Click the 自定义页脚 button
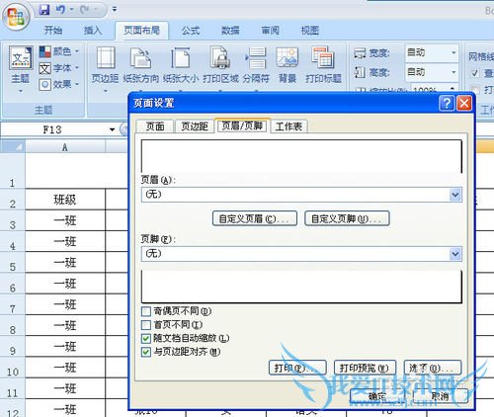 click(x=347, y=218)
